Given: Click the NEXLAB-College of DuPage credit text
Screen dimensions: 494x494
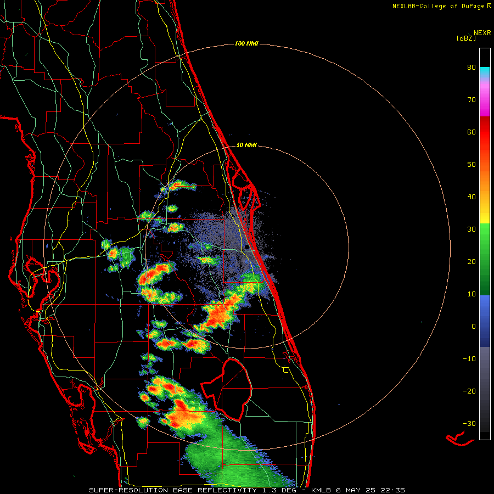Looking at the screenshot, I should 441,6.
